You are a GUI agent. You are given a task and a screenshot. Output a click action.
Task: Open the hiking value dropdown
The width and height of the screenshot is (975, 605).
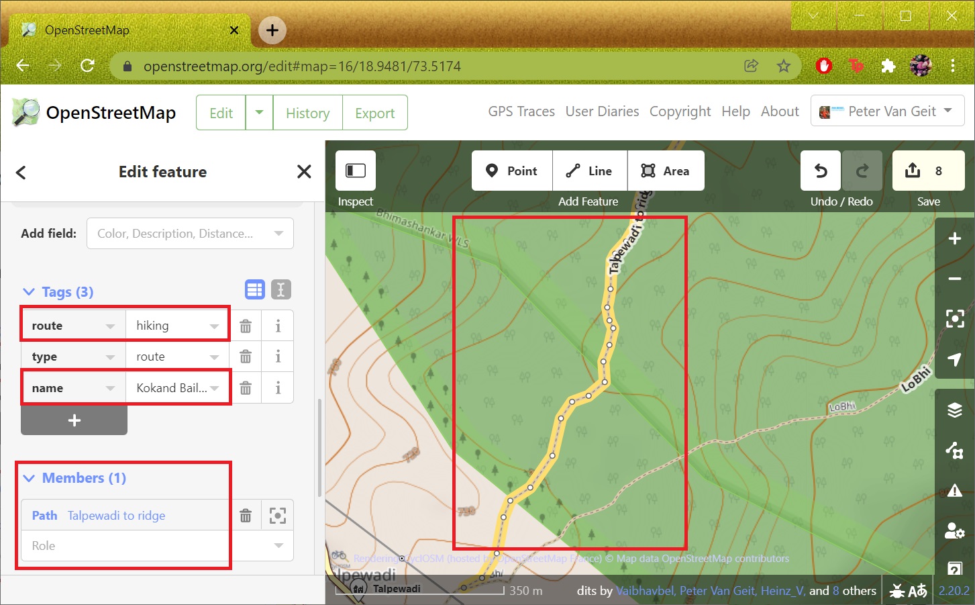click(214, 326)
